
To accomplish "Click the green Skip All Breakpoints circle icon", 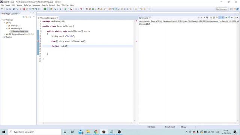I will 45,9.
